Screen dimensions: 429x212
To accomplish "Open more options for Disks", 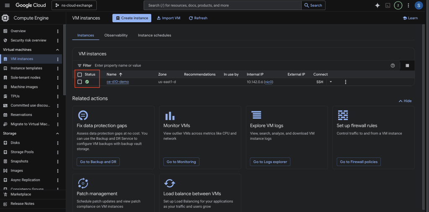I will click(58, 143).
